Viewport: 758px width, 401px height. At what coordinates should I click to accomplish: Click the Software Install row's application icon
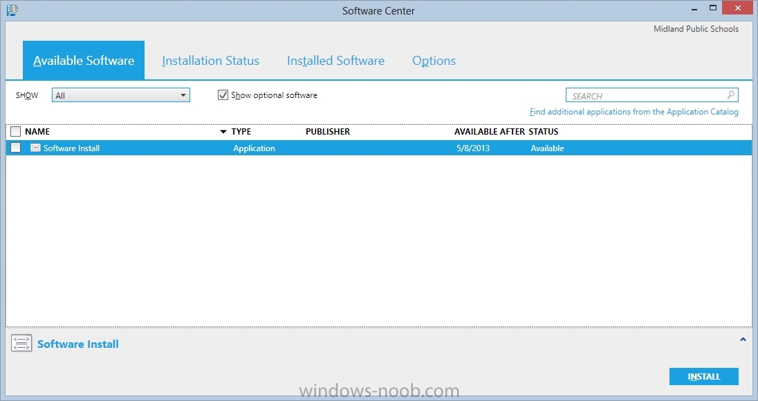pos(35,148)
